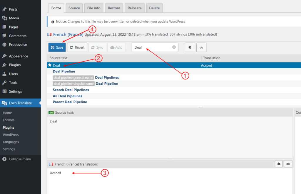
Task: Click the Appearance paintbrush icon
Action: (x=4, y=56)
